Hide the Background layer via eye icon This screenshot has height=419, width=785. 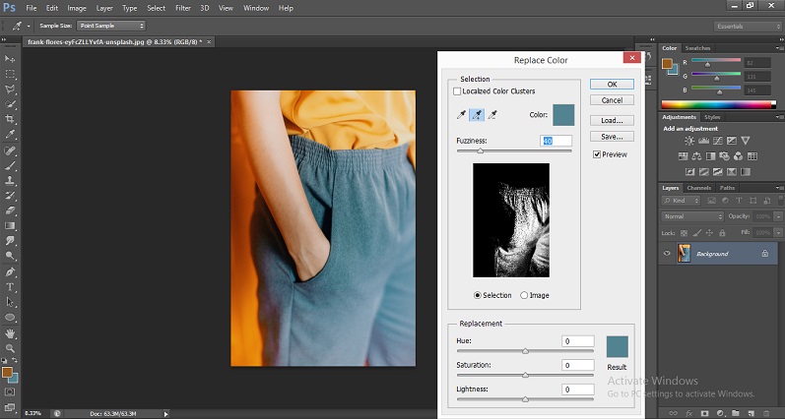[x=667, y=254]
